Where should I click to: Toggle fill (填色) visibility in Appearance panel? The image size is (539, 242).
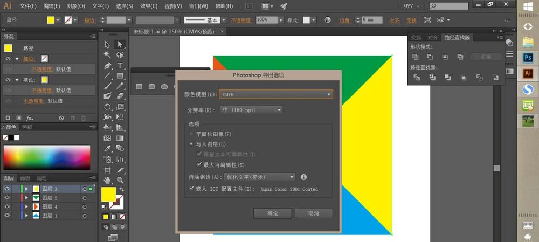coord(8,80)
